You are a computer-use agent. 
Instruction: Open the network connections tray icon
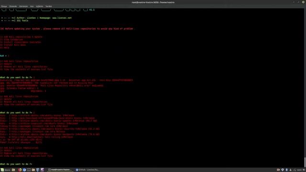coord(295,170)
